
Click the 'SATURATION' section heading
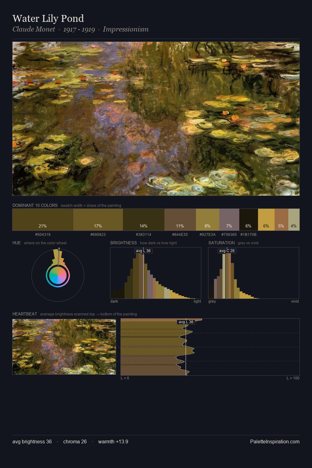tap(222, 243)
